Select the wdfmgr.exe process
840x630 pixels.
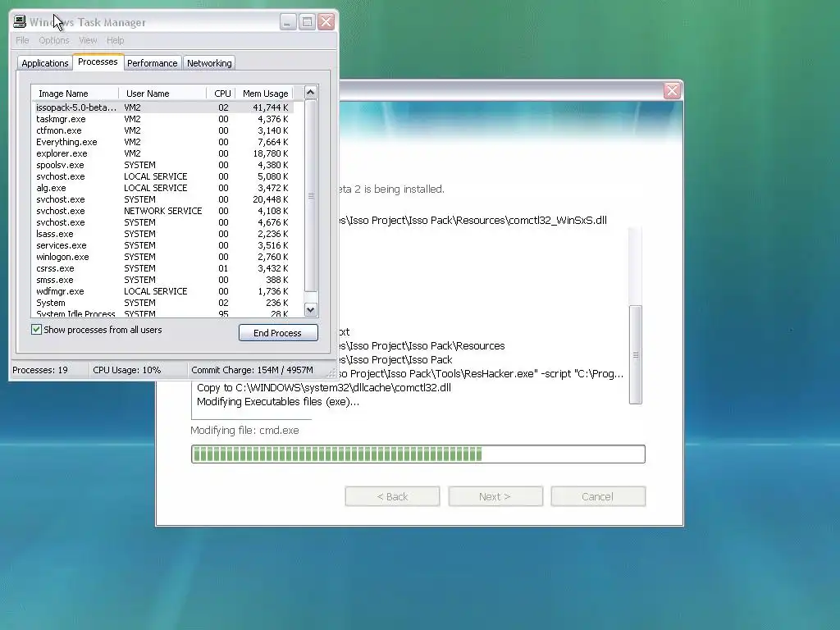coord(163,291)
